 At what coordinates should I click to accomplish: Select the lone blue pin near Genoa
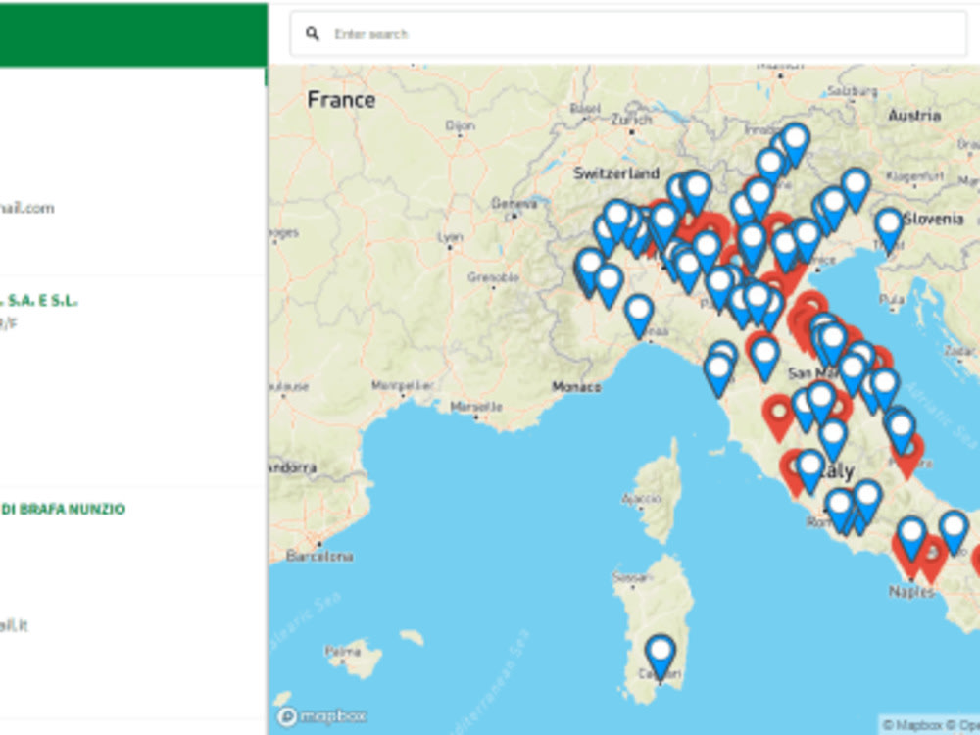point(639,317)
